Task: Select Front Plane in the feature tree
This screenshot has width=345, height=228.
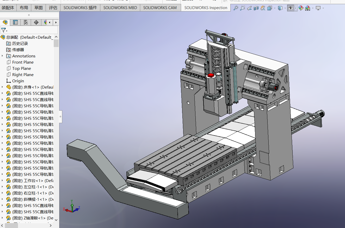Action: pyautogui.click(x=23, y=62)
